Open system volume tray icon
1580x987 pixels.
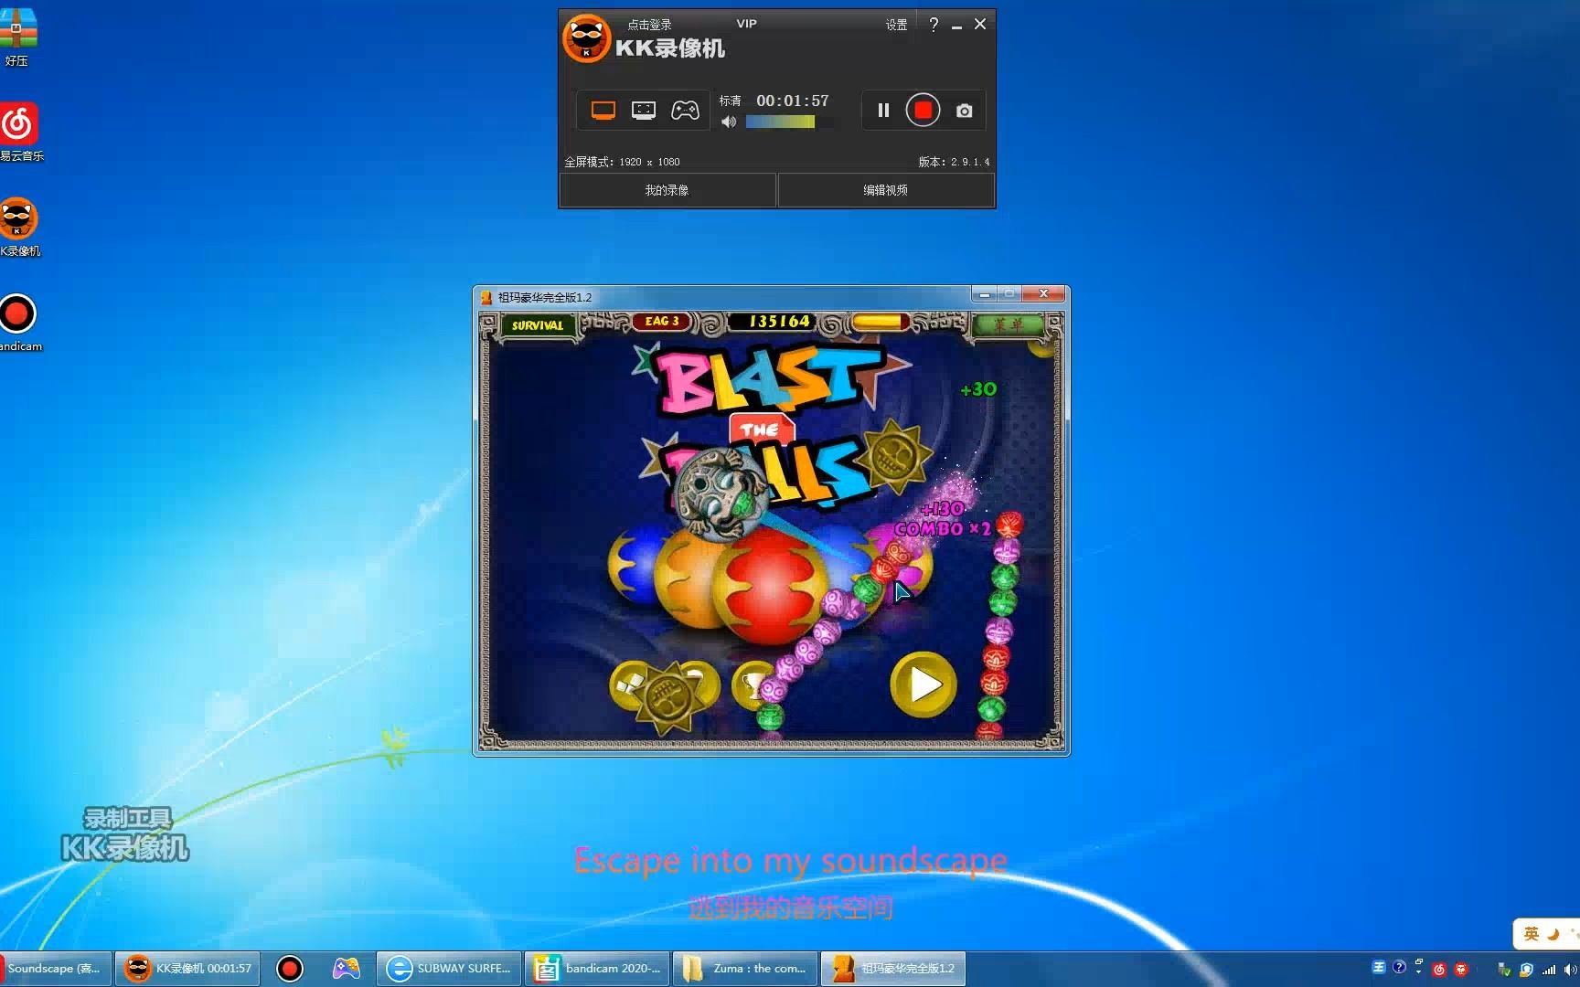pos(1571,970)
